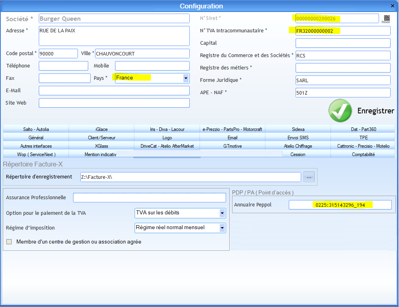The height and width of the screenshot is (307, 399).
Task: Browse for the Facture-X save folder
Action: click(x=309, y=177)
